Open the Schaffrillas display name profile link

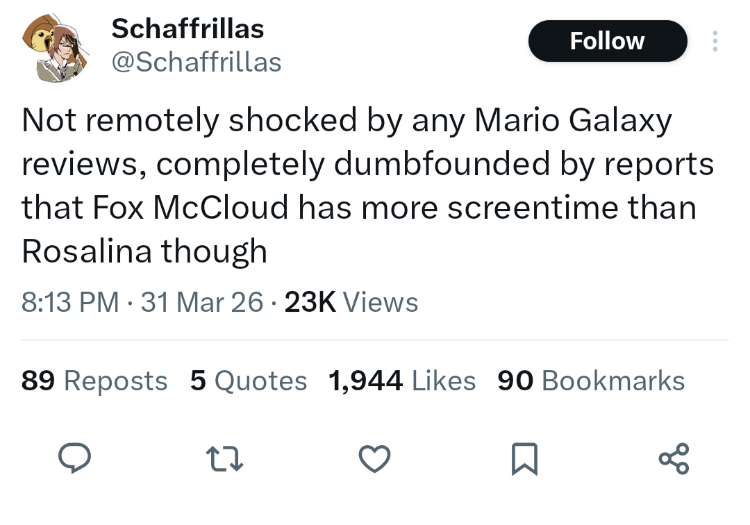(187, 28)
